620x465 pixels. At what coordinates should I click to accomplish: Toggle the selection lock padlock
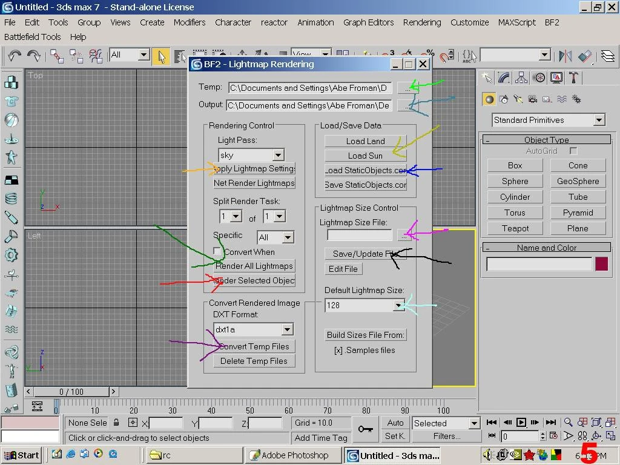(x=116, y=423)
